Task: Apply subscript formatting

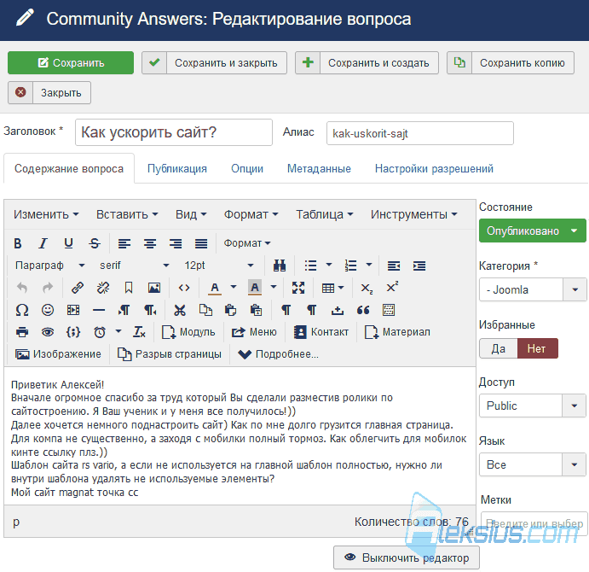Action: [x=367, y=289]
